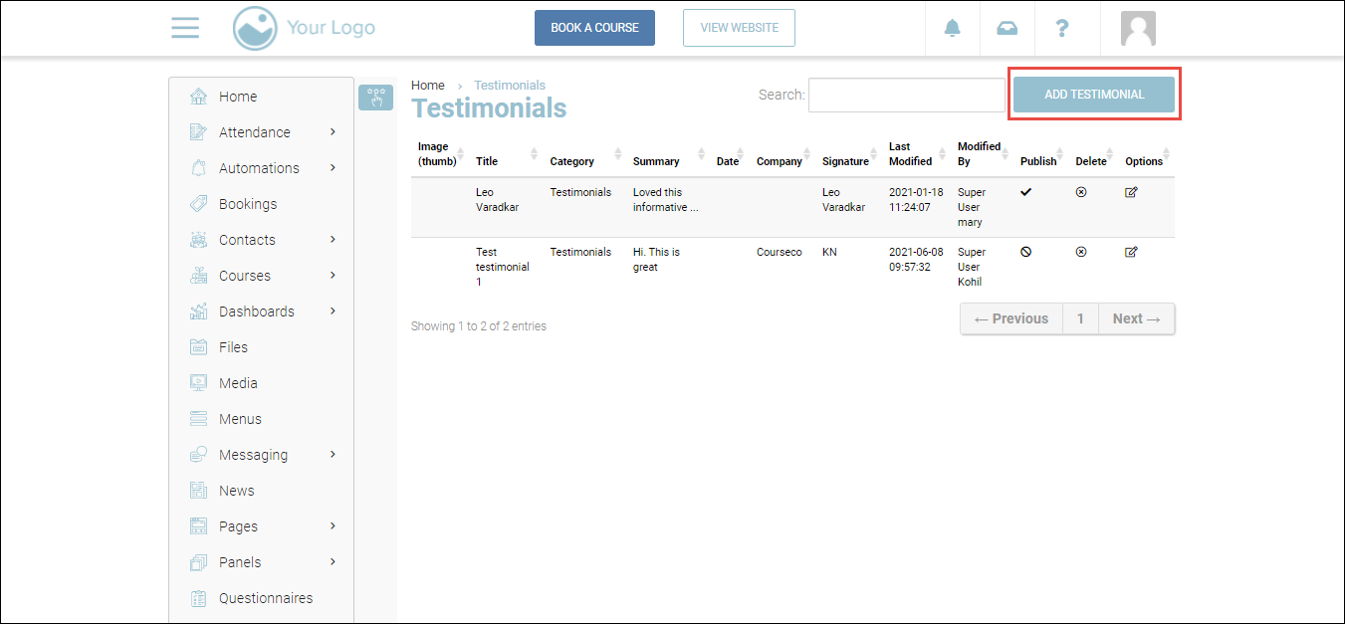Delete the Leo Varadkar testimonial
Image resolution: width=1345 pixels, height=624 pixels.
pos(1081,192)
